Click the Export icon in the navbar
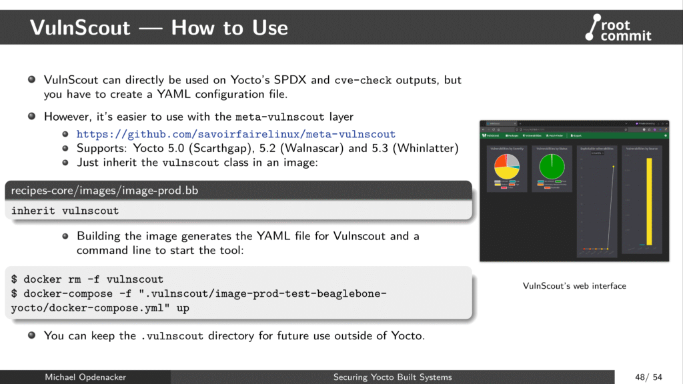Screen dimensions: 683x384 [572, 136]
